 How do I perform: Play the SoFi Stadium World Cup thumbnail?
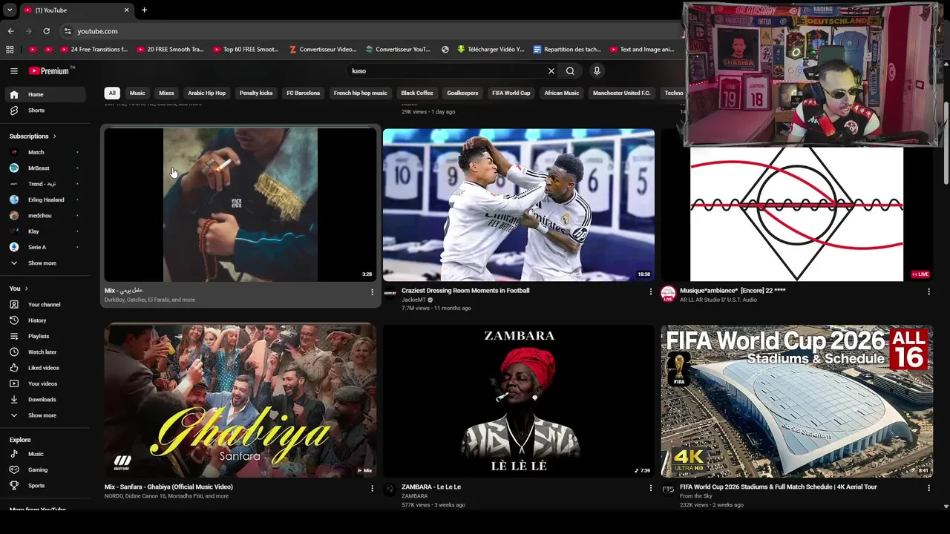(x=797, y=400)
